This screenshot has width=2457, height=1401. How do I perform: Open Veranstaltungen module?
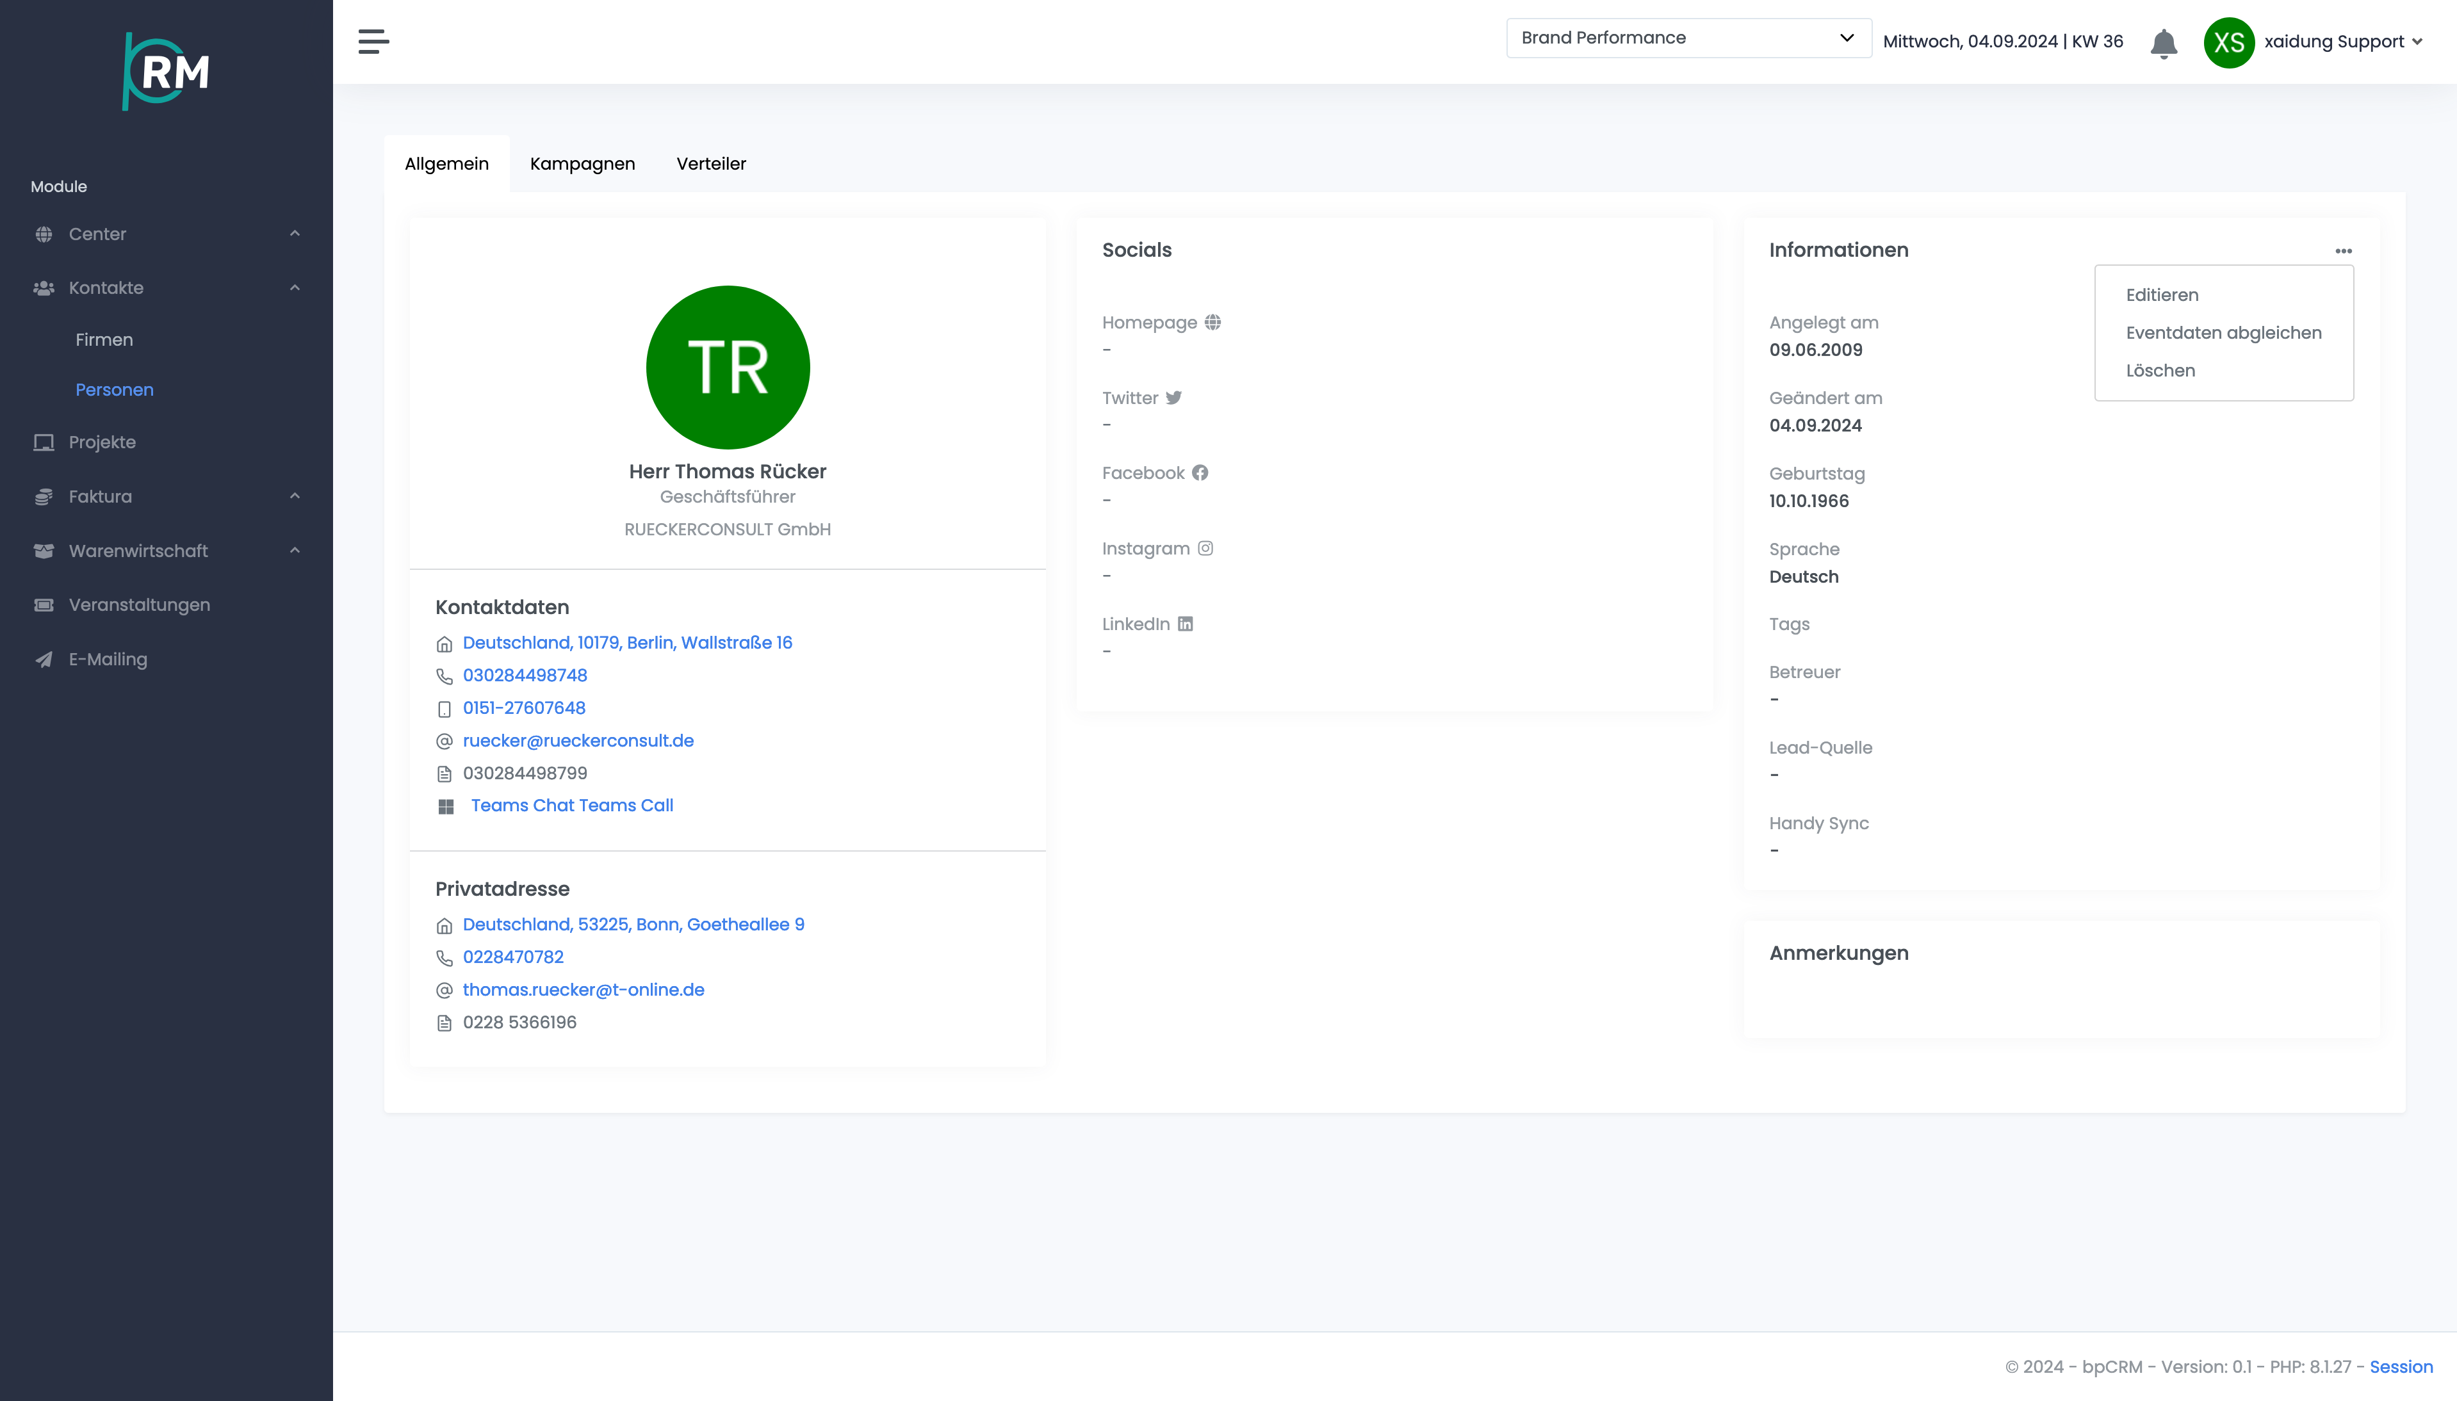140,605
